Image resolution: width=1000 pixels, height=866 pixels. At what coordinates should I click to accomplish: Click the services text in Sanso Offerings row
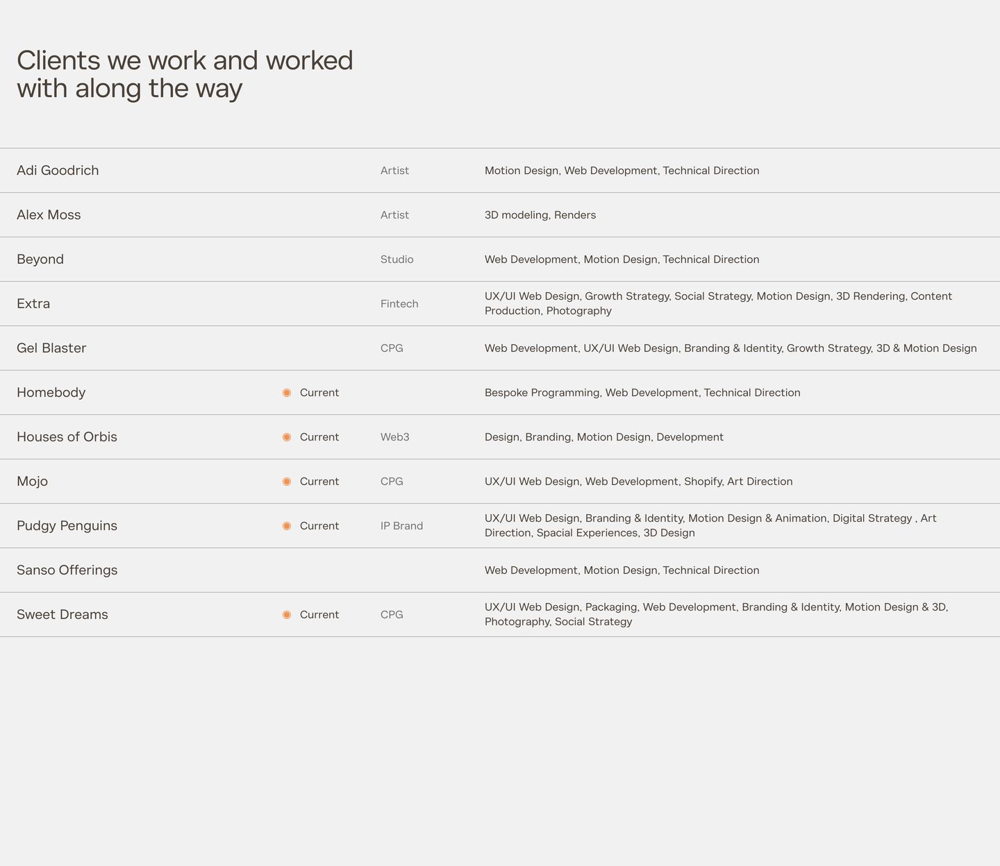click(622, 570)
